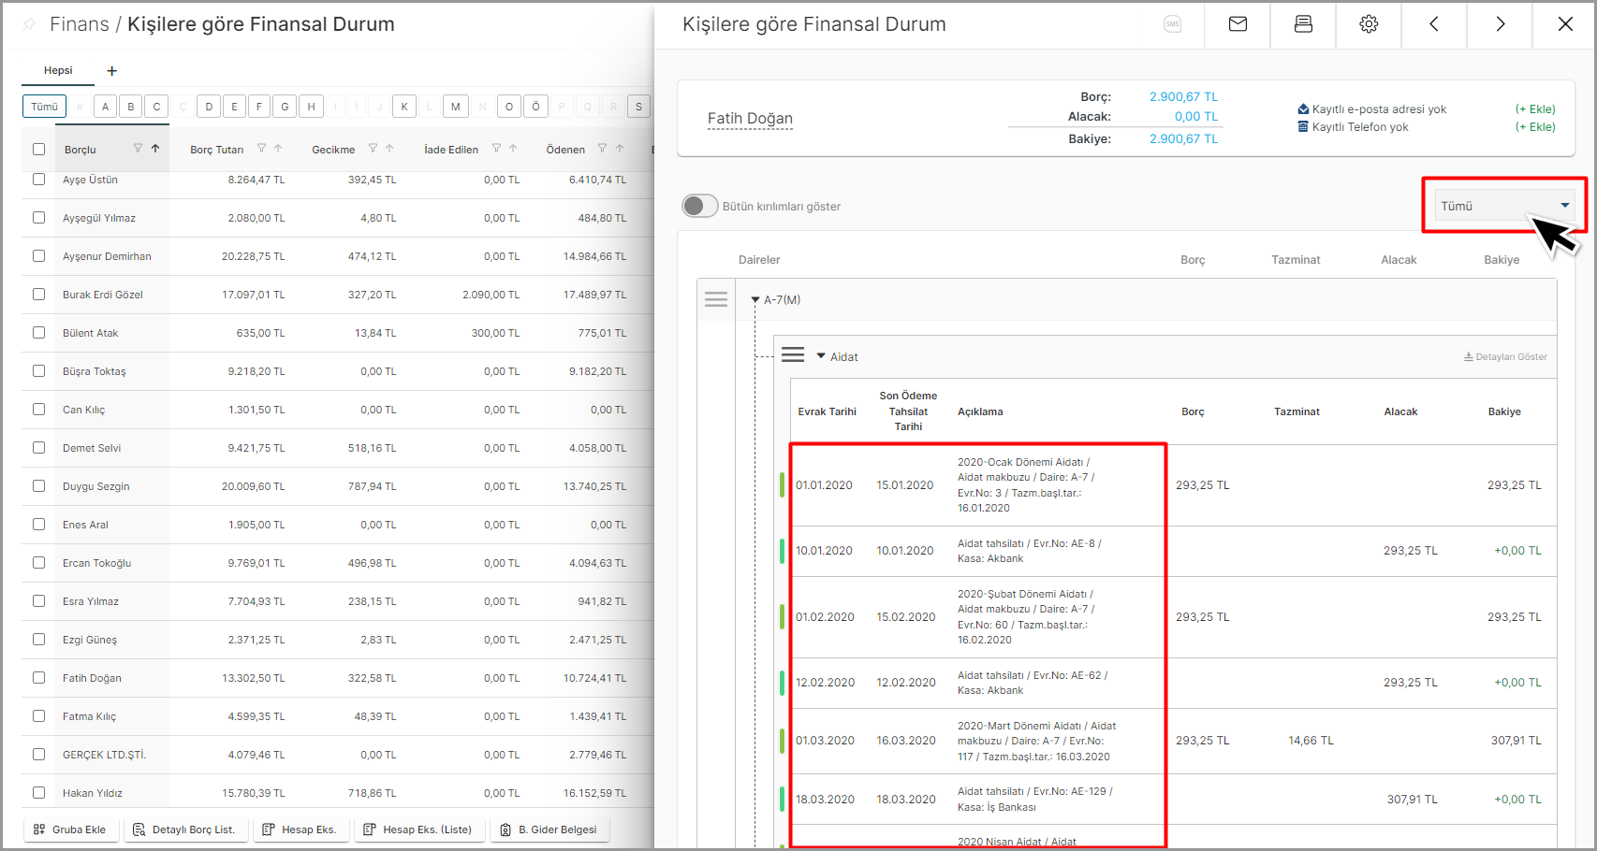Enable the Bütün kırılımları göster toggle
1597x851 pixels.
pos(699,206)
